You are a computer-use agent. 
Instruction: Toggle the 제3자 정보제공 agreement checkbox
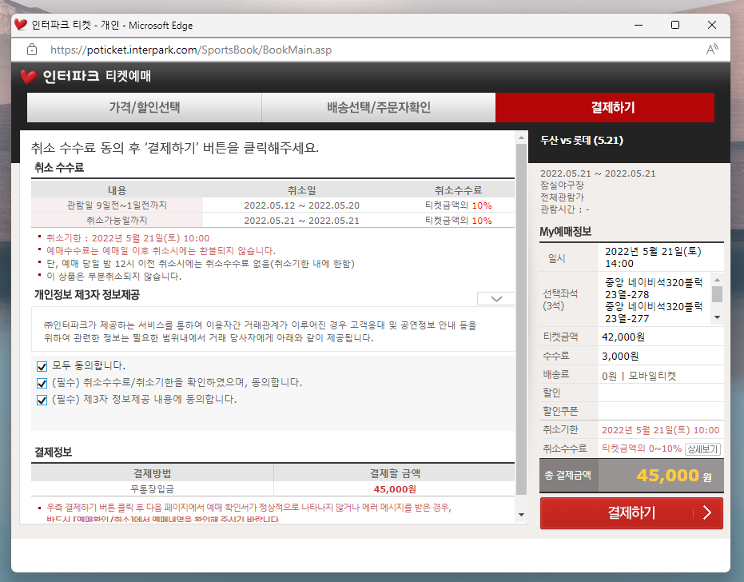pyautogui.click(x=42, y=400)
